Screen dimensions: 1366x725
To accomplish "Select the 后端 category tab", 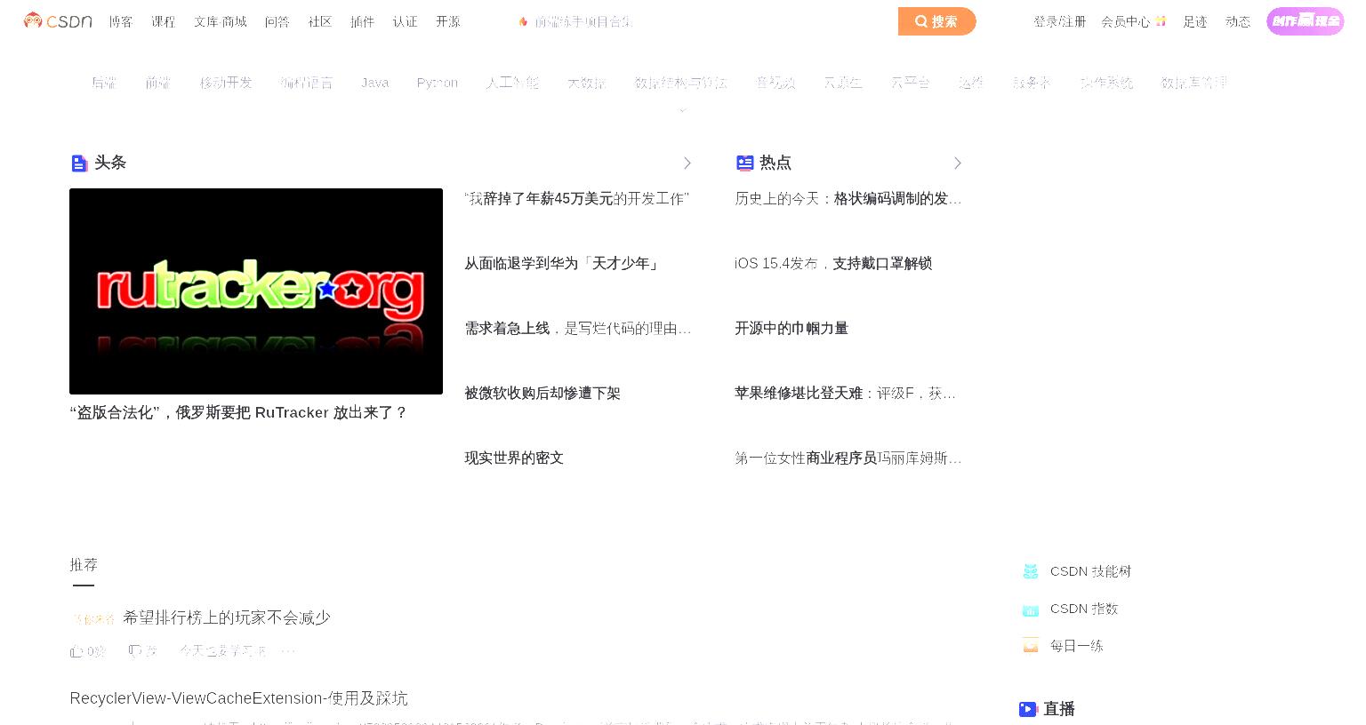I will [x=105, y=83].
